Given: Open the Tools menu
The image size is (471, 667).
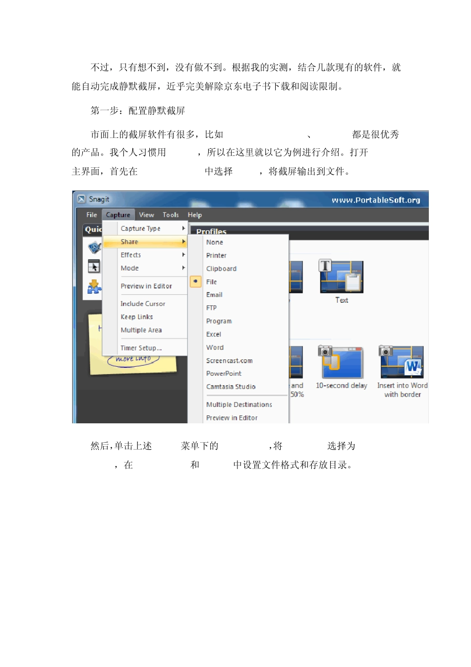Looking at the screenshot, I should point(171,215).
